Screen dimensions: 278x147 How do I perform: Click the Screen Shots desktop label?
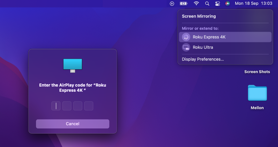(x=257, y=72)
